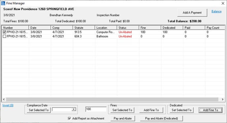This screenshot has height=123, width=227.
Task: Open the Compliance Date dropdown
Action: pyautogui.click(x=74, y=109)
